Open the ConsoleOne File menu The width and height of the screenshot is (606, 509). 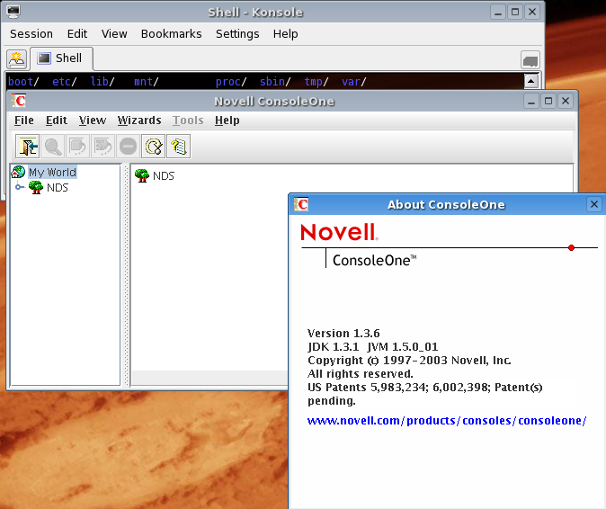click(x=24, y=121)
